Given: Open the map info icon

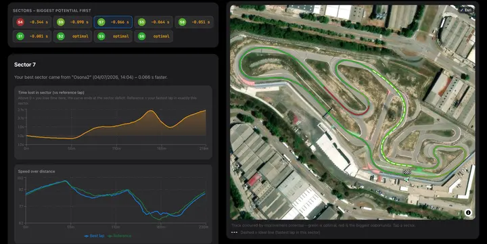Looking at the screenshot, I should click(x=468, y=212).
